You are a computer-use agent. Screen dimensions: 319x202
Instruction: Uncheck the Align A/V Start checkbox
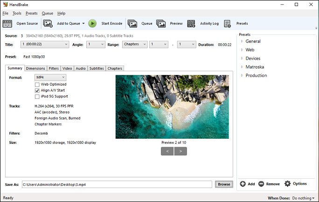37,91
